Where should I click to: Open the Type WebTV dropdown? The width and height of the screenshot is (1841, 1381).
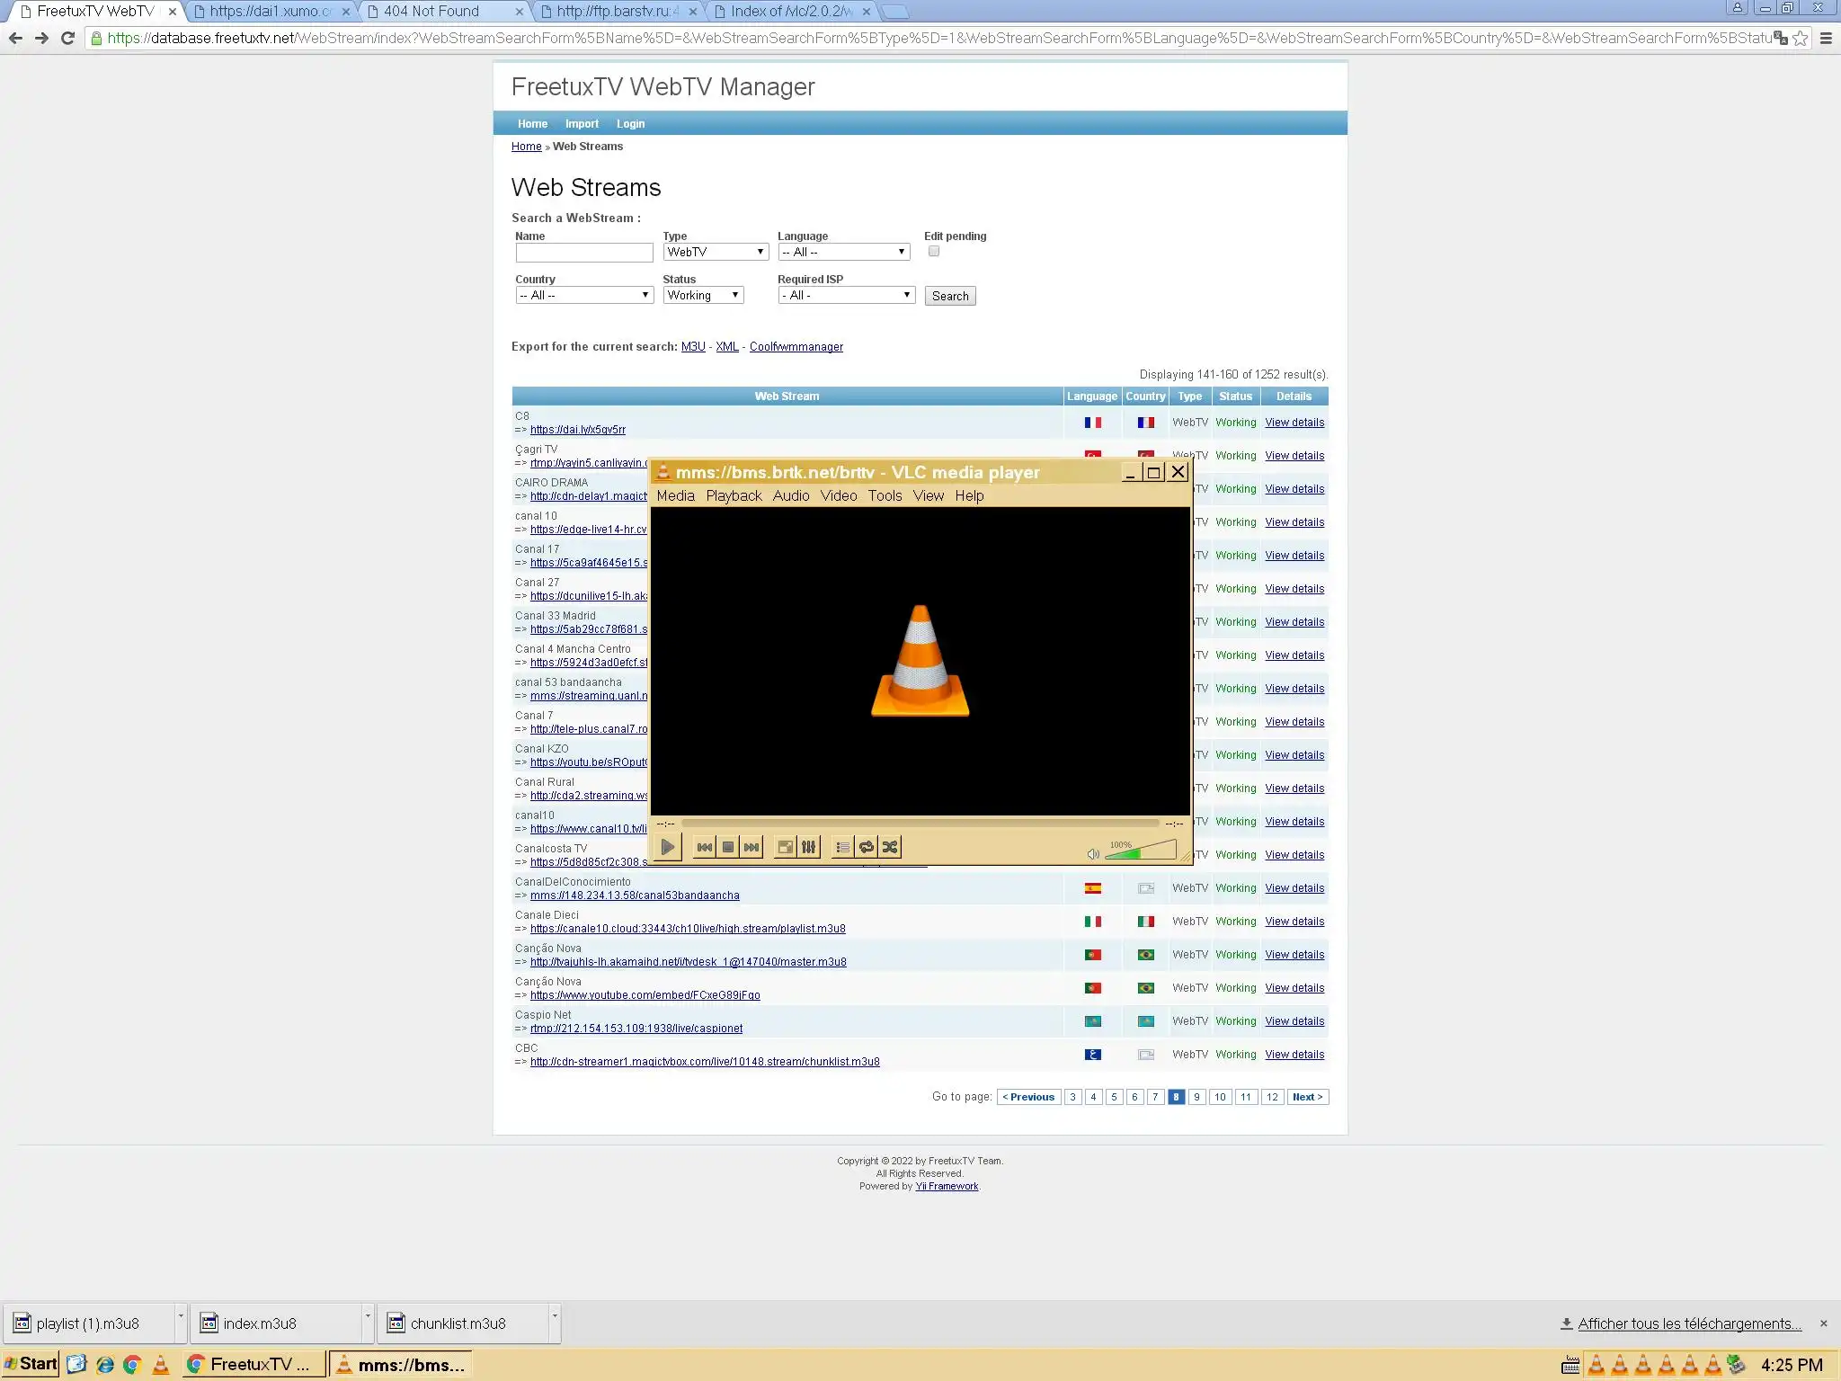click(716, 252)
